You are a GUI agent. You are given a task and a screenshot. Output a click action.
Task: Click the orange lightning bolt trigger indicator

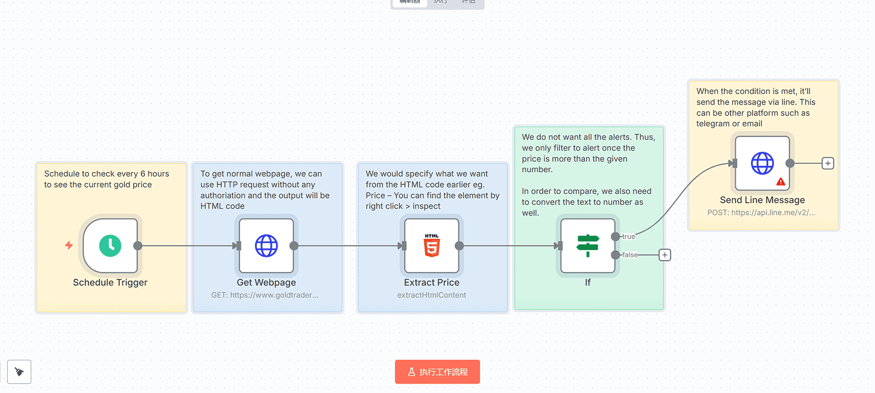point(69,245)
